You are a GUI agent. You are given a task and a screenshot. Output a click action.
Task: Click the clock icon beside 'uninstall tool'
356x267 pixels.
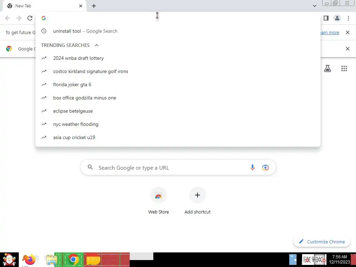point(44,31)
